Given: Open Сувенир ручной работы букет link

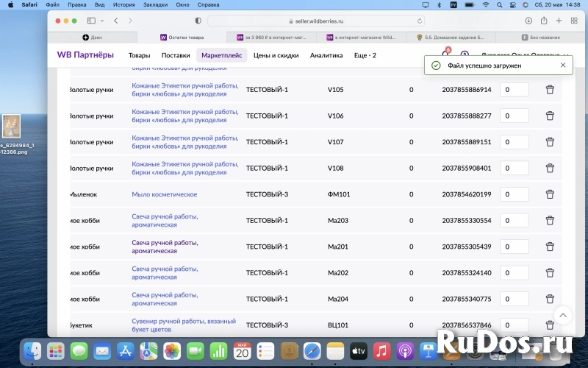Looking at the screenshot, I should coord(184,325).
